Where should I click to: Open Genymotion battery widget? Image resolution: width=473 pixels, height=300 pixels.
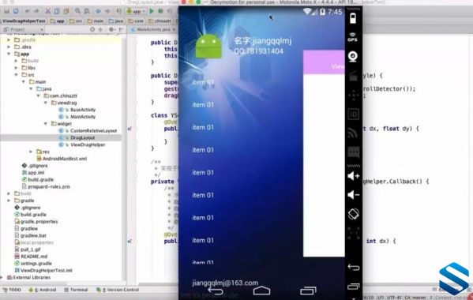pyautogui.click(x=353, y=18)
